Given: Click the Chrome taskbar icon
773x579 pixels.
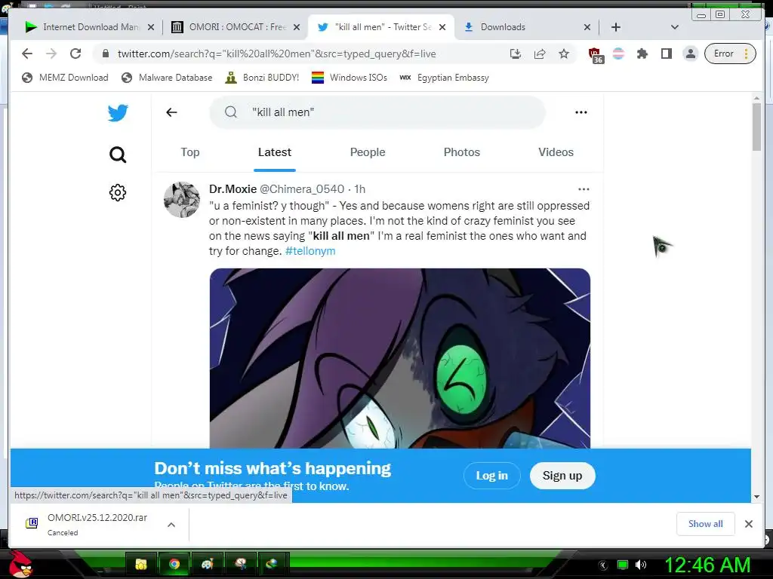Looking at the screenshot, I should (x=174, y=564).
